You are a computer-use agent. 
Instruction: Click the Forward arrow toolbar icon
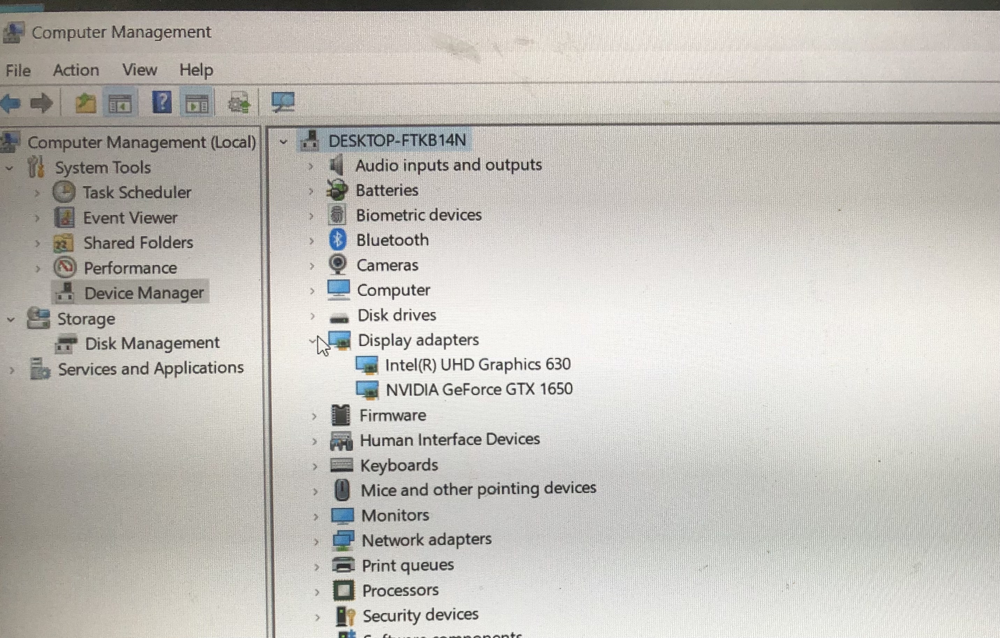point(42,103)
